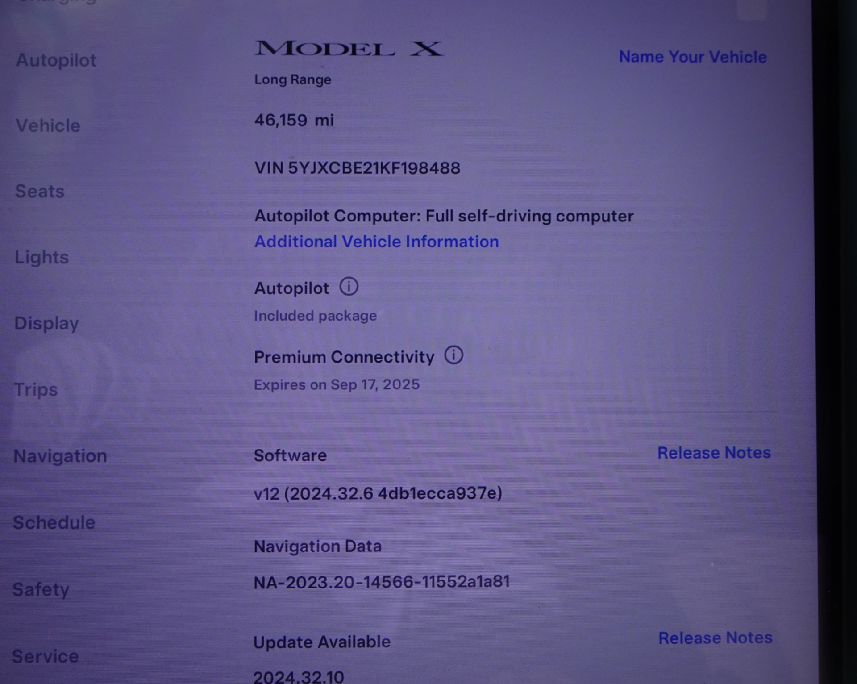The image size is (857, 684).
Task: Tap software version v12 (2024.32.6 4db1ecca937e)
Action: pyautogui.click(x=378, y=493)
